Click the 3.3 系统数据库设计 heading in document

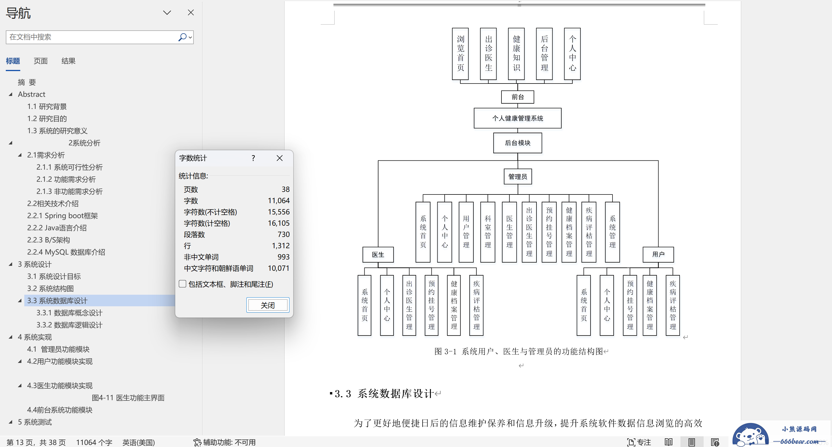[x=384, y=394]
